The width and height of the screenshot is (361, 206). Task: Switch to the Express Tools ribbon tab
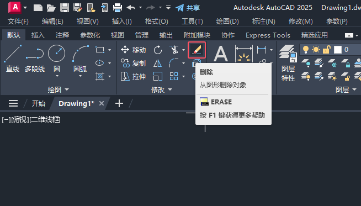(x=268, y=35)
